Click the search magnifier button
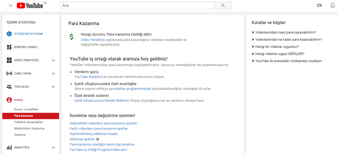Viewport: 338px width, 154px height. click(x=223, y=5)
